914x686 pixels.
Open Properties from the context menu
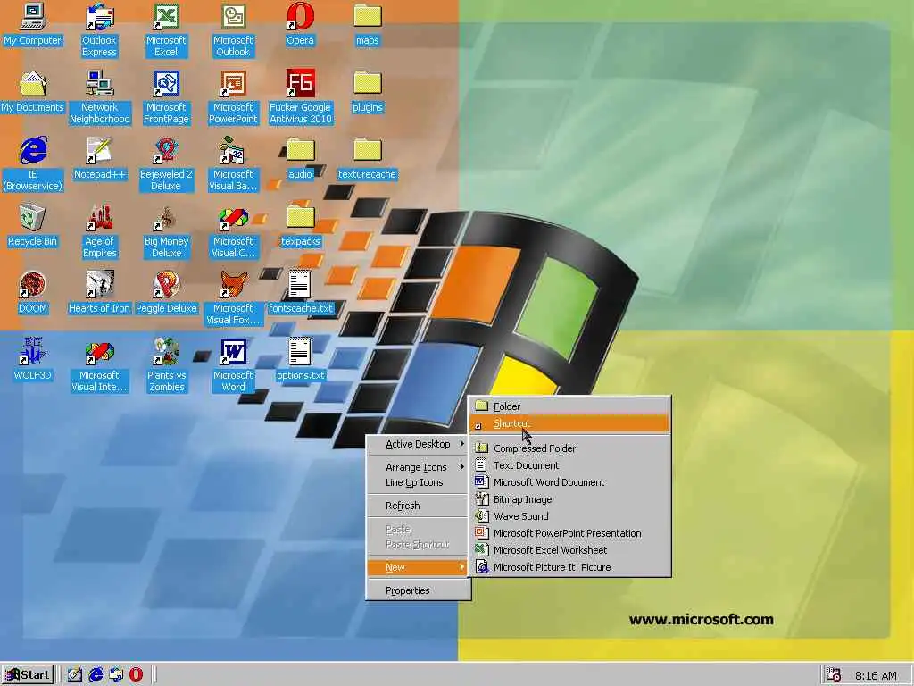[x=418, y=590]
